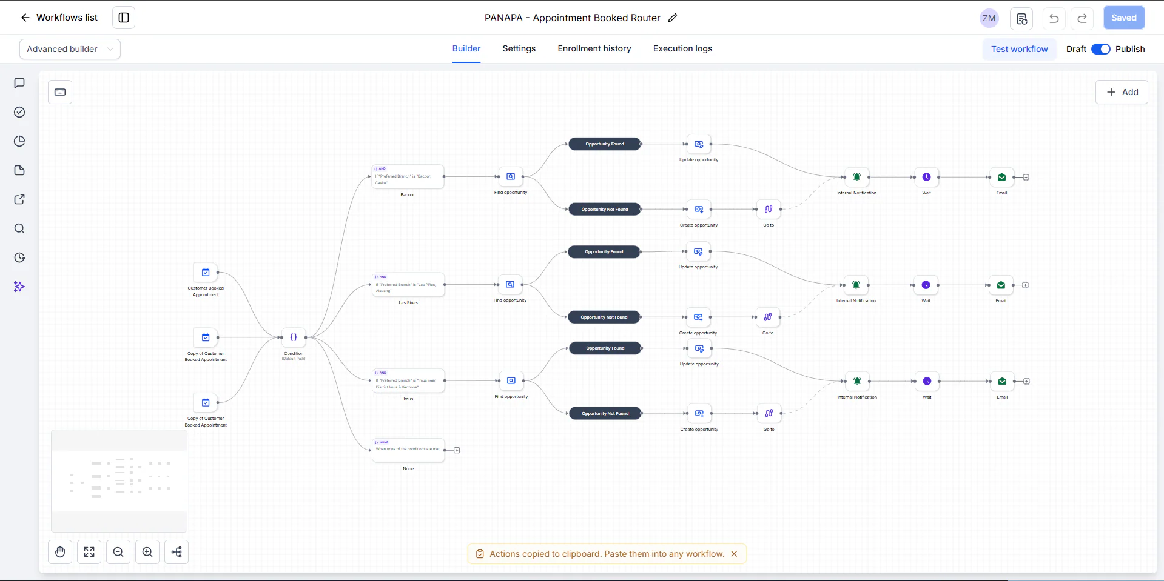
Task: Select Create opportunity in Bacoor path
Action: click(699, 210)
